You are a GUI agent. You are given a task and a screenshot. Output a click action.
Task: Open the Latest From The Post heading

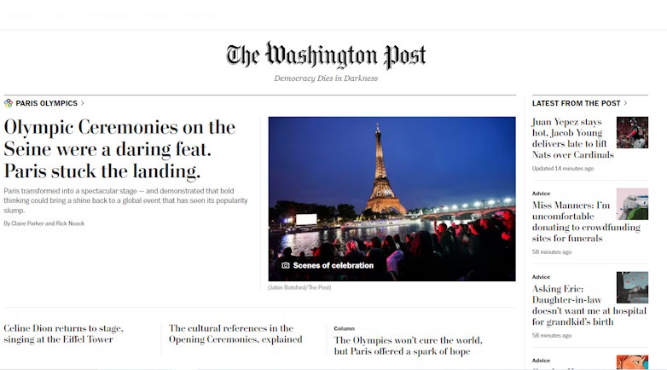(x=577, y=103)
